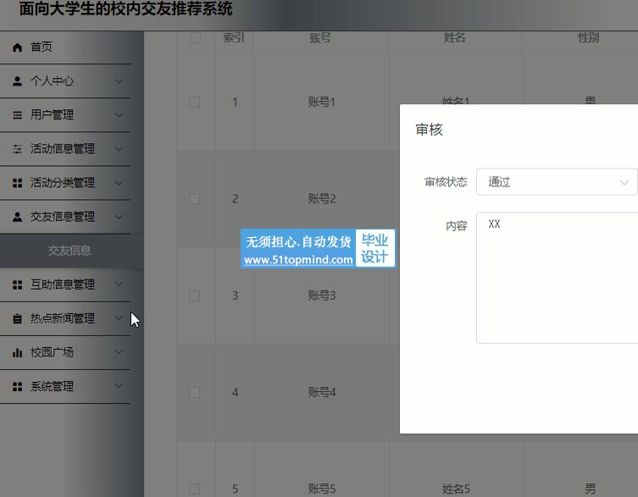Viewport: 638px width, 497px height.
Task: Click the cell 账号3
Action: [x=321, y=295]
